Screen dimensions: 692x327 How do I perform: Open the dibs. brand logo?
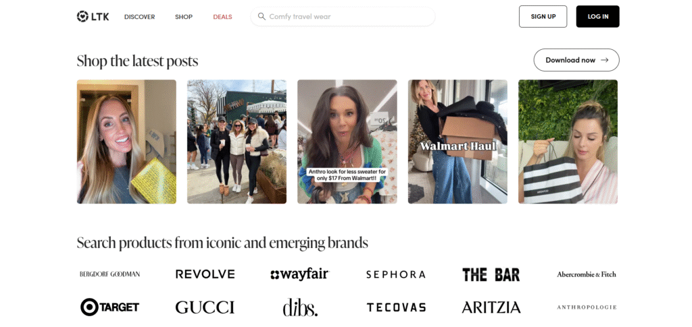300,307
